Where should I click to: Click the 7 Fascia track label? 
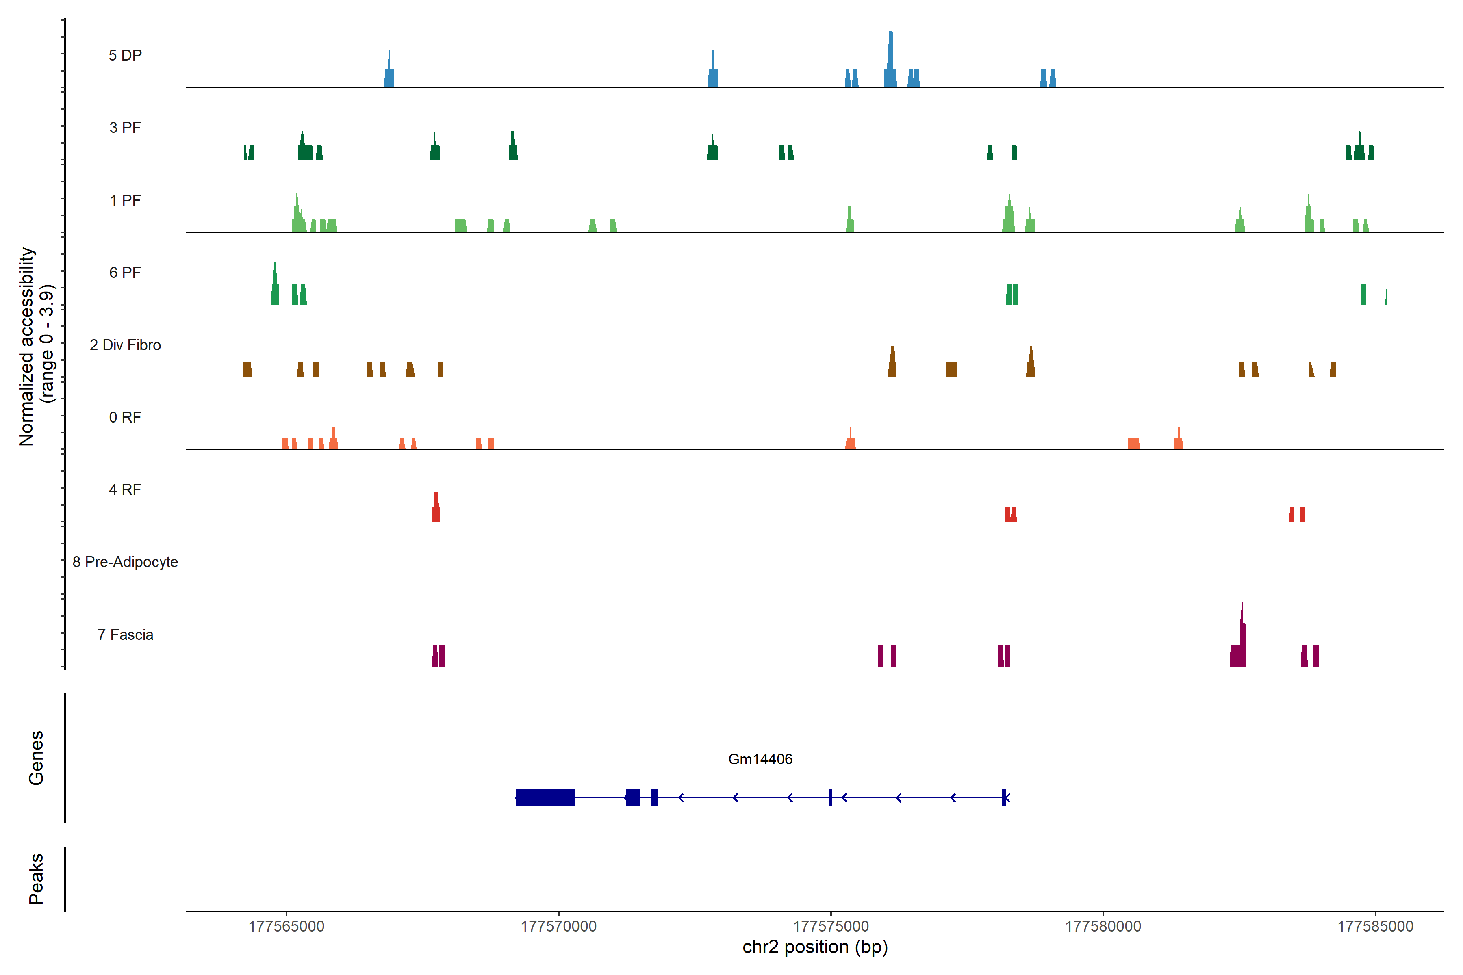pos(125,634)
